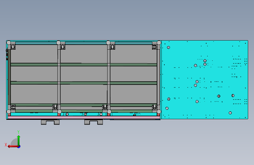Select the center gray panel of the frame
The image size is (254, 165).
coord(84,74)
